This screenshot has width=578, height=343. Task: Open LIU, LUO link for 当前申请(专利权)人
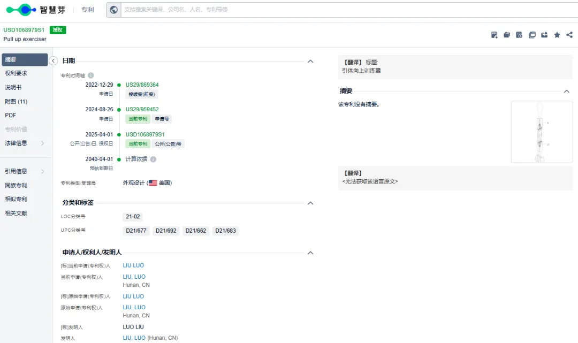[x=134, y=277]
